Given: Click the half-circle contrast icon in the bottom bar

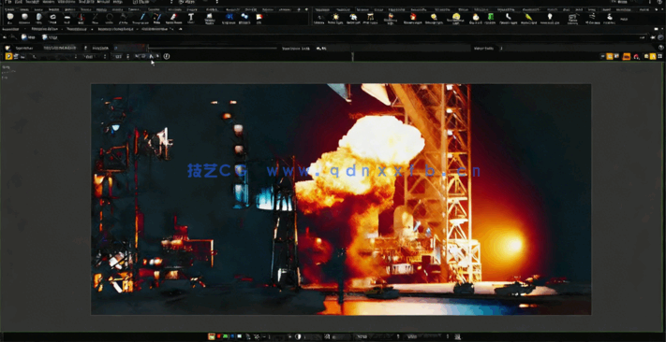Looking at the screenshot, I should (298, 336).
